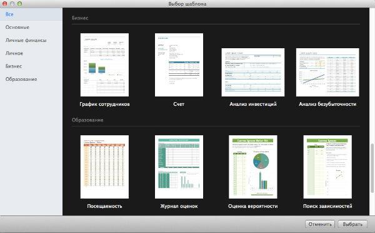Click the Отменить button

320,224
